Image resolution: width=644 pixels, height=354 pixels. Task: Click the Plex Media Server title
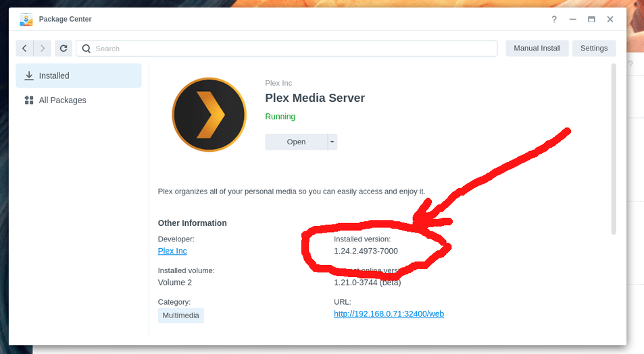tap(315, 98)
